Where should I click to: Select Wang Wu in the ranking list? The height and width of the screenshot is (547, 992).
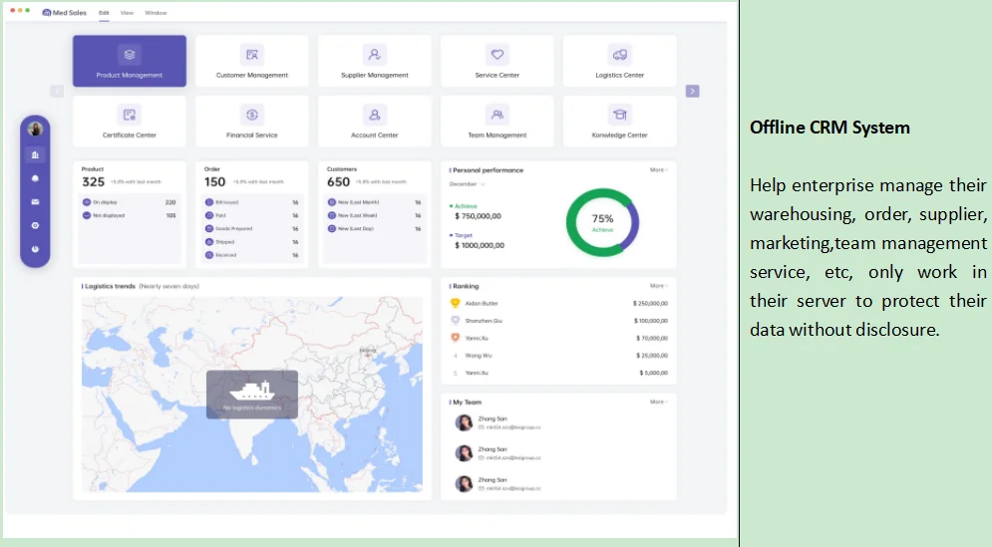pyautogui.click(x=558, y=356)
